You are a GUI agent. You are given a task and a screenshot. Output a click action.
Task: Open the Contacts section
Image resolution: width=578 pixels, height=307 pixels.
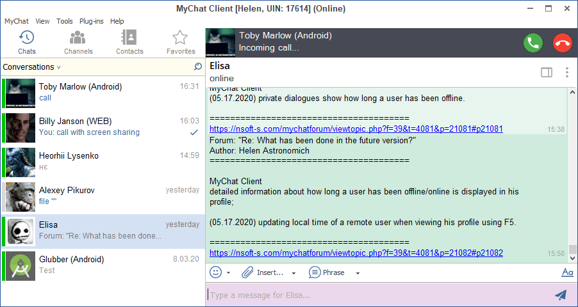pos(129,43)
